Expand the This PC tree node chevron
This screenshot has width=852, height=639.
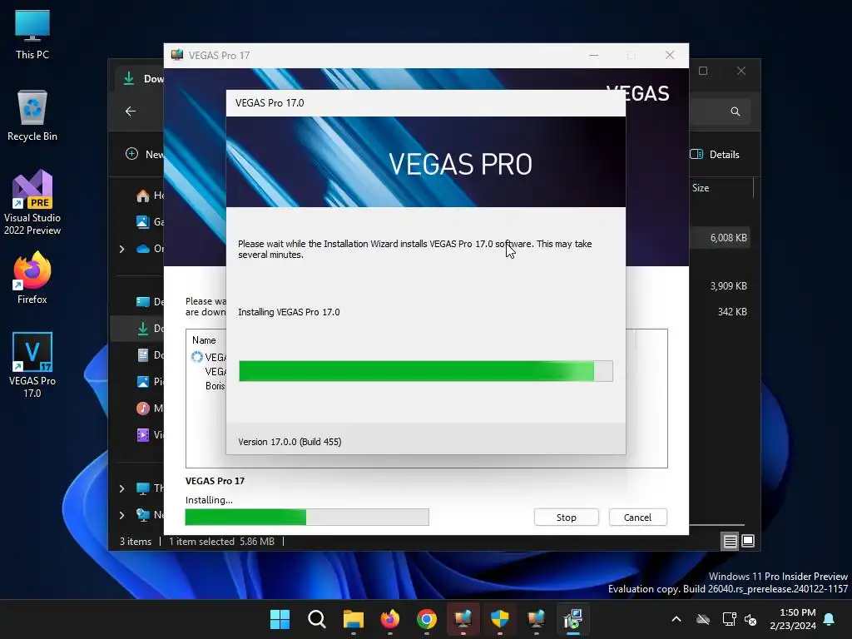pyautogui.click(x=121, y=488)
